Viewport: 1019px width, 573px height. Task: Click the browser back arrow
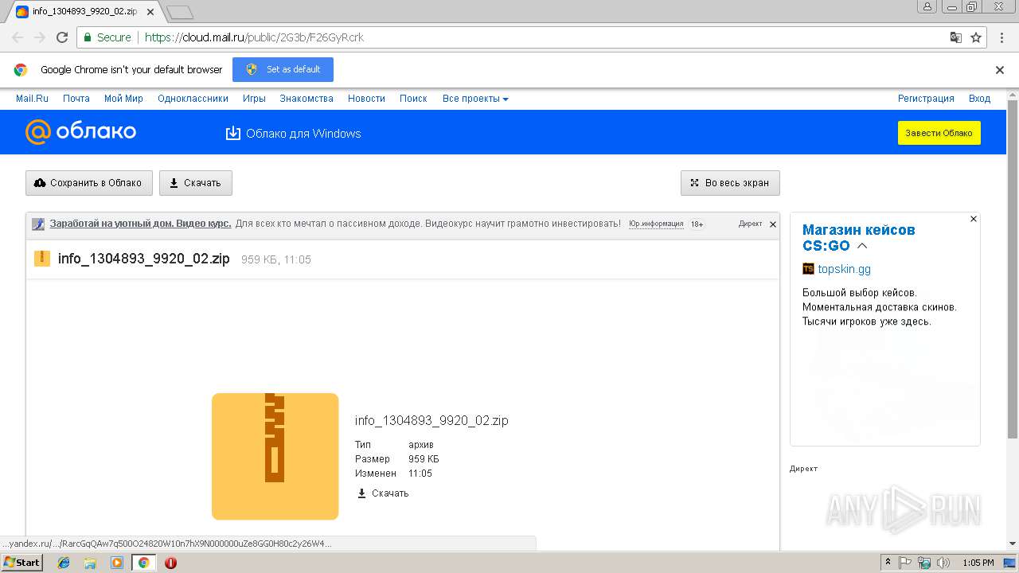(18, 37)
